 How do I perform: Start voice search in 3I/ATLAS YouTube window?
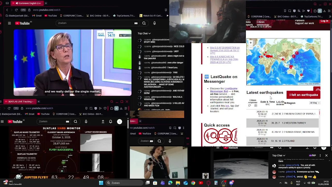(86, 122)
